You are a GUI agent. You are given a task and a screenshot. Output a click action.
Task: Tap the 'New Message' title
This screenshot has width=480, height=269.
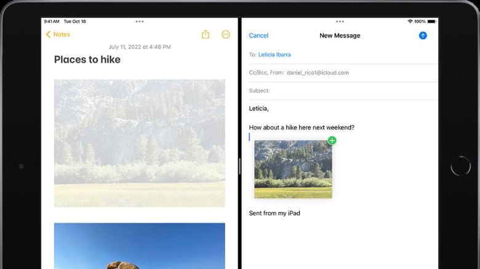coord(340,36)
